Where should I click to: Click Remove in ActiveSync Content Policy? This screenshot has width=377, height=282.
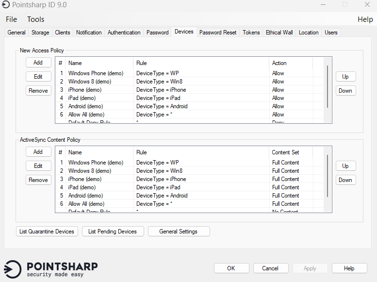pyautogui.click(x=38, y=180)
